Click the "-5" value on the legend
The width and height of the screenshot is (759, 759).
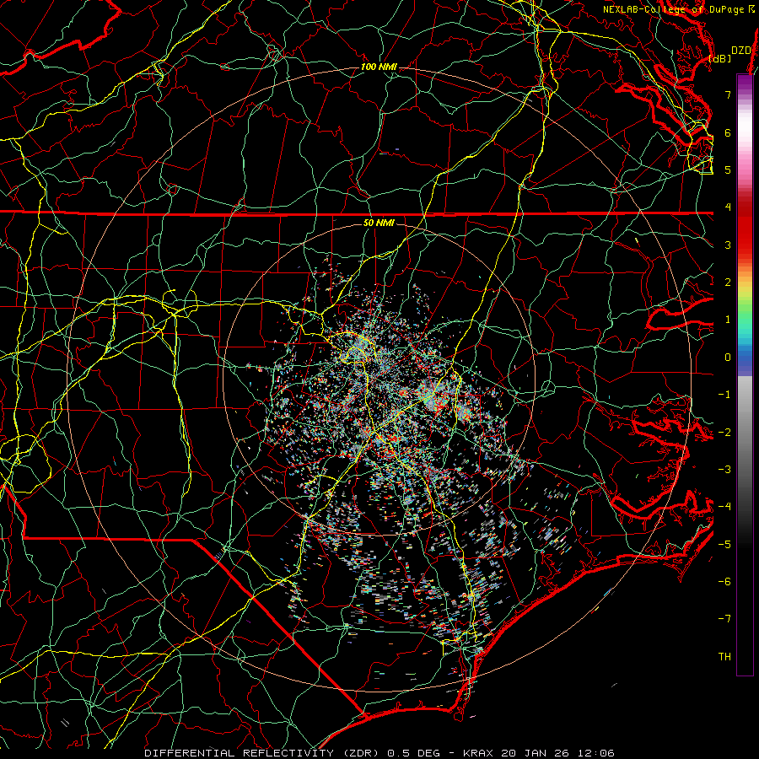coord(724,545)
